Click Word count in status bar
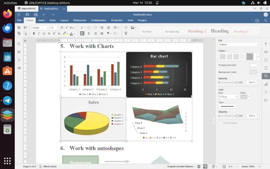 pyautogui.click(x=50, y=166)
